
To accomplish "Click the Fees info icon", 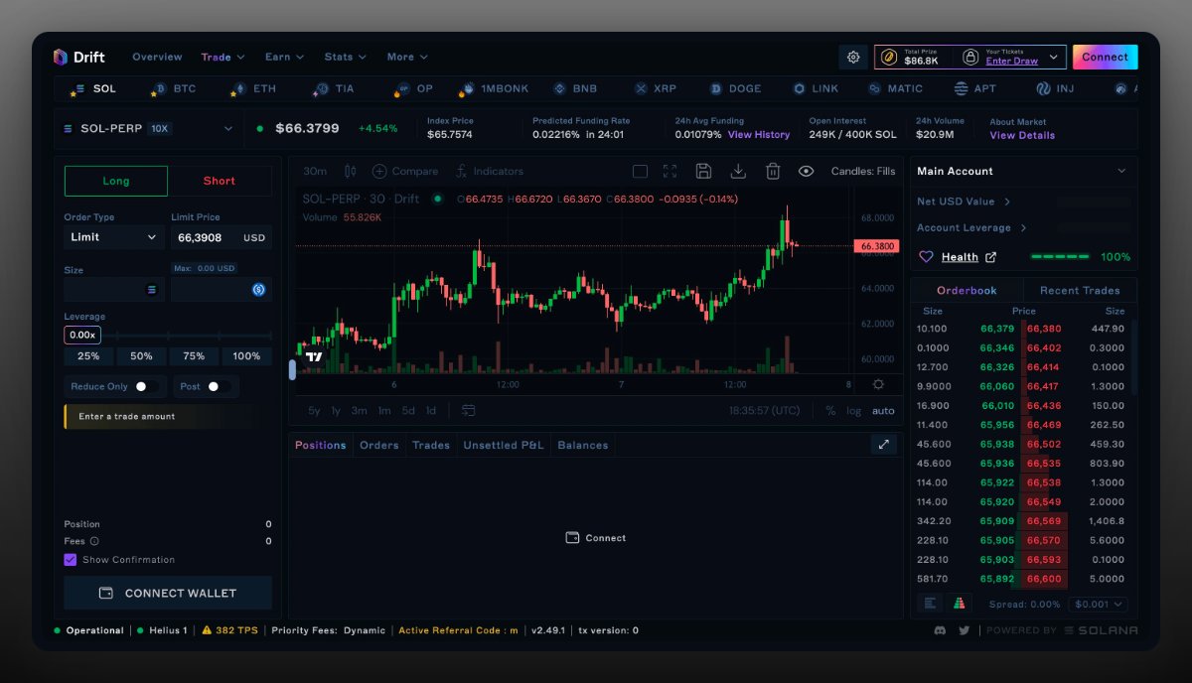I will 94,541.
